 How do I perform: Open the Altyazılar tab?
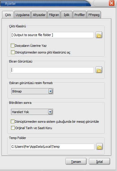coord(39,15)
